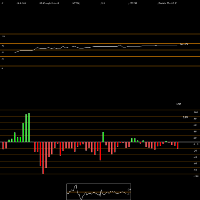Open the mini overview chart thumbnail

99,192
